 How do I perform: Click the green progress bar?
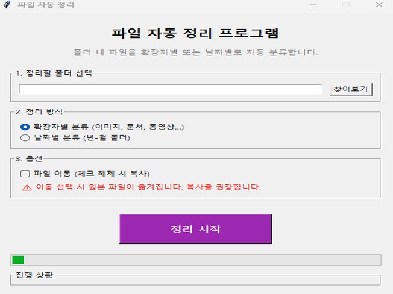[18, 260]
